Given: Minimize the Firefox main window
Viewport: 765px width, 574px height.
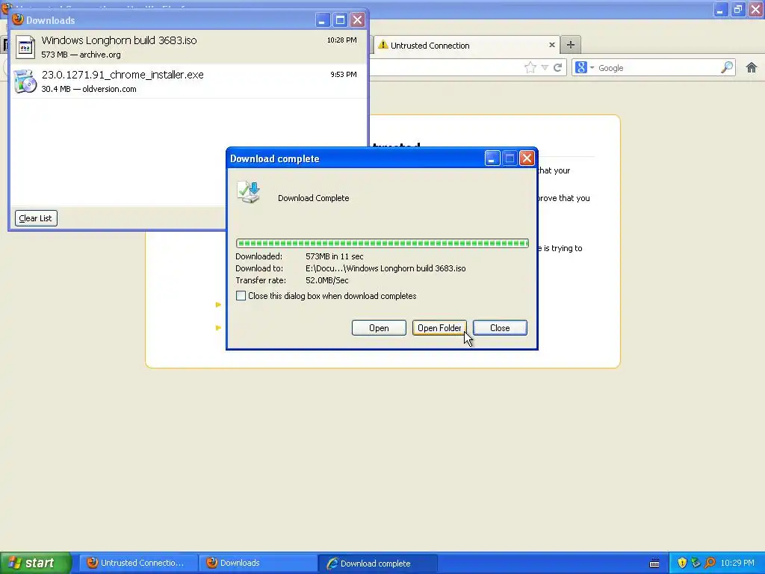Looking at the screenshot, I should 721,9.
